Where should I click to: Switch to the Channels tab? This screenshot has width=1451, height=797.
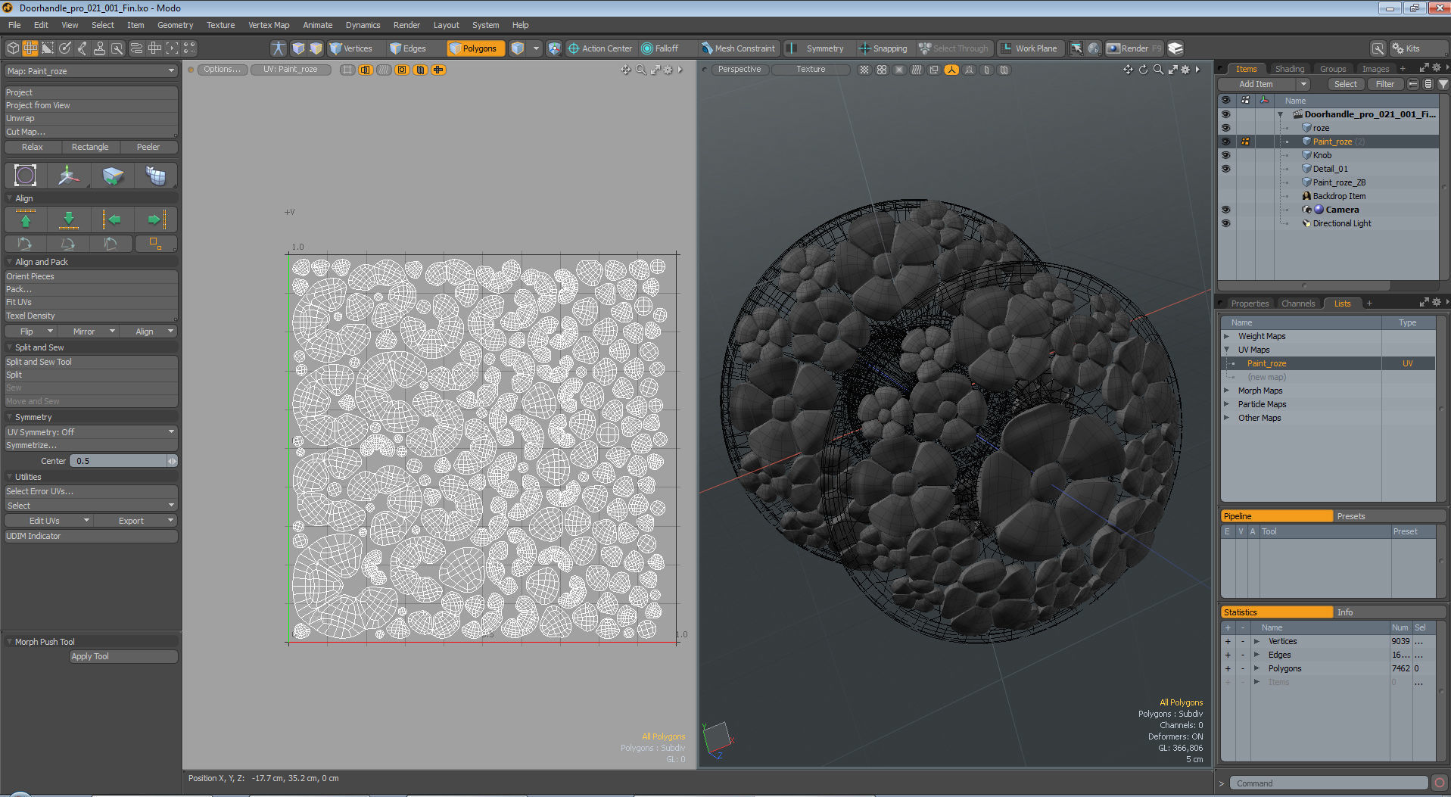click(x=1298, y=304)
